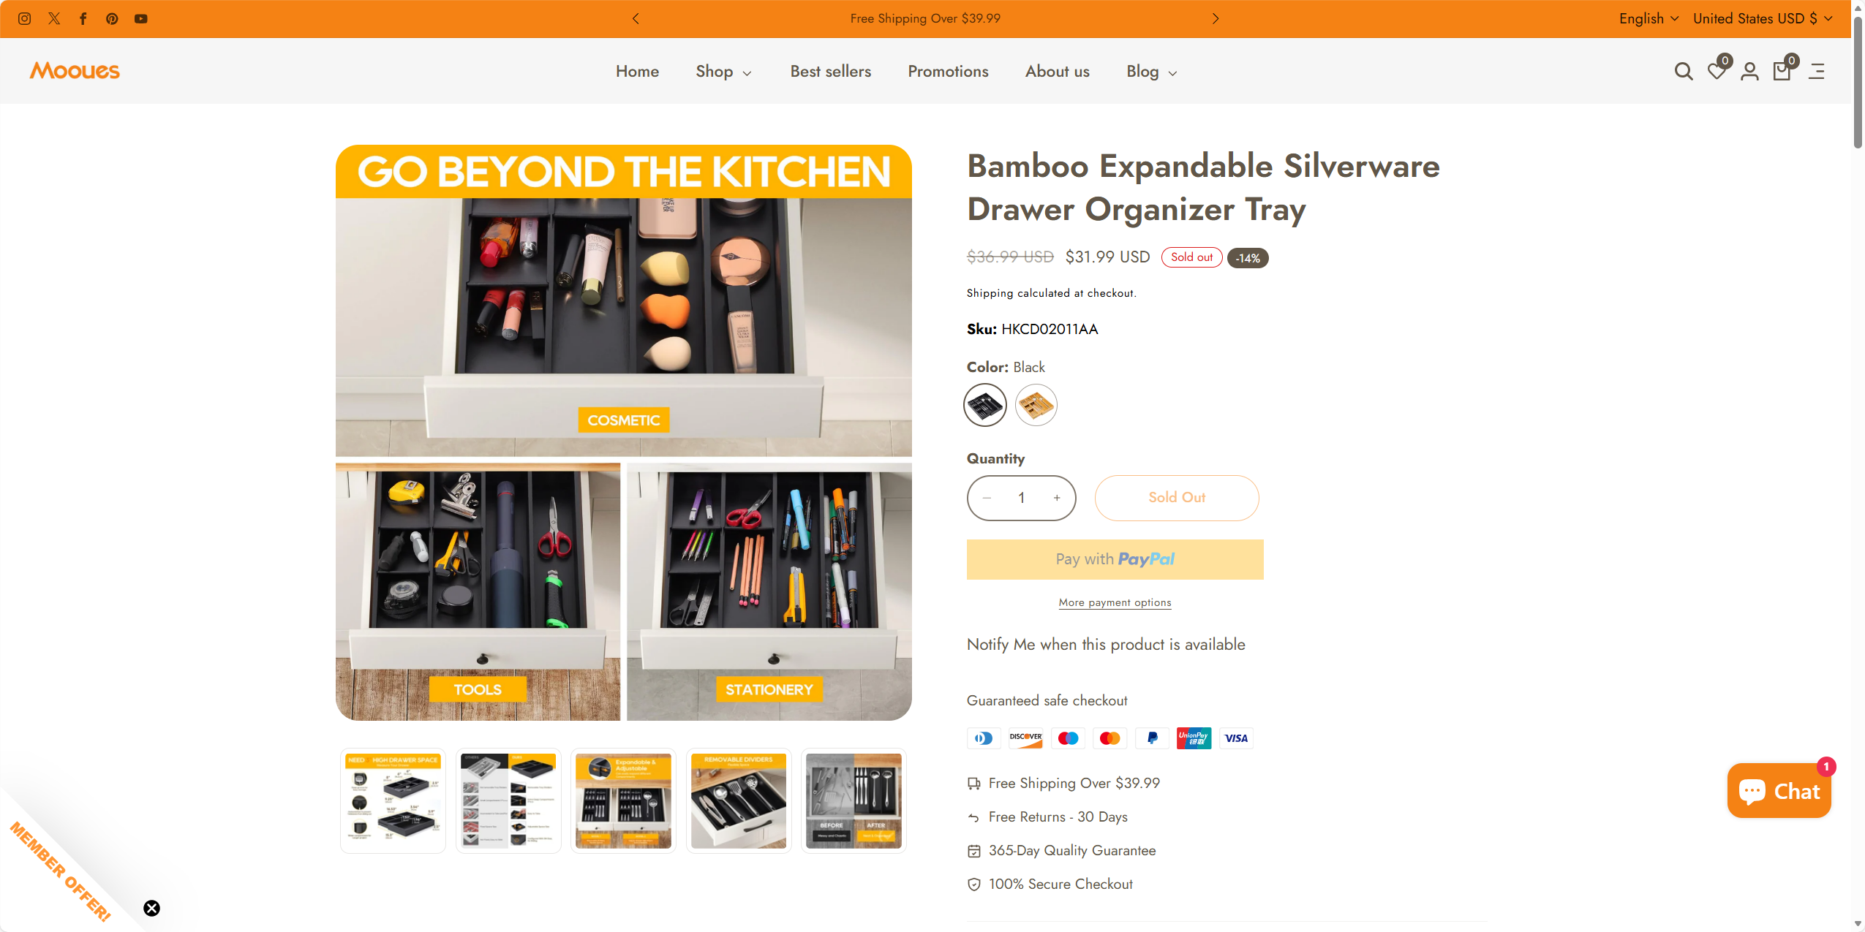Open the hamburger side menu icon
The height and width of the screenshot is (932, 1865).
click(1817, 71)
